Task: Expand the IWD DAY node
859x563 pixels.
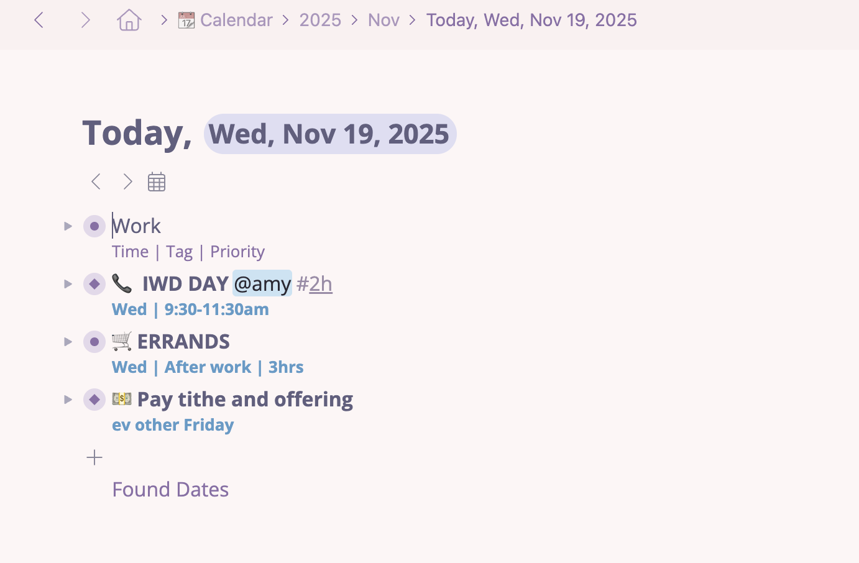Action: point(68,284)
